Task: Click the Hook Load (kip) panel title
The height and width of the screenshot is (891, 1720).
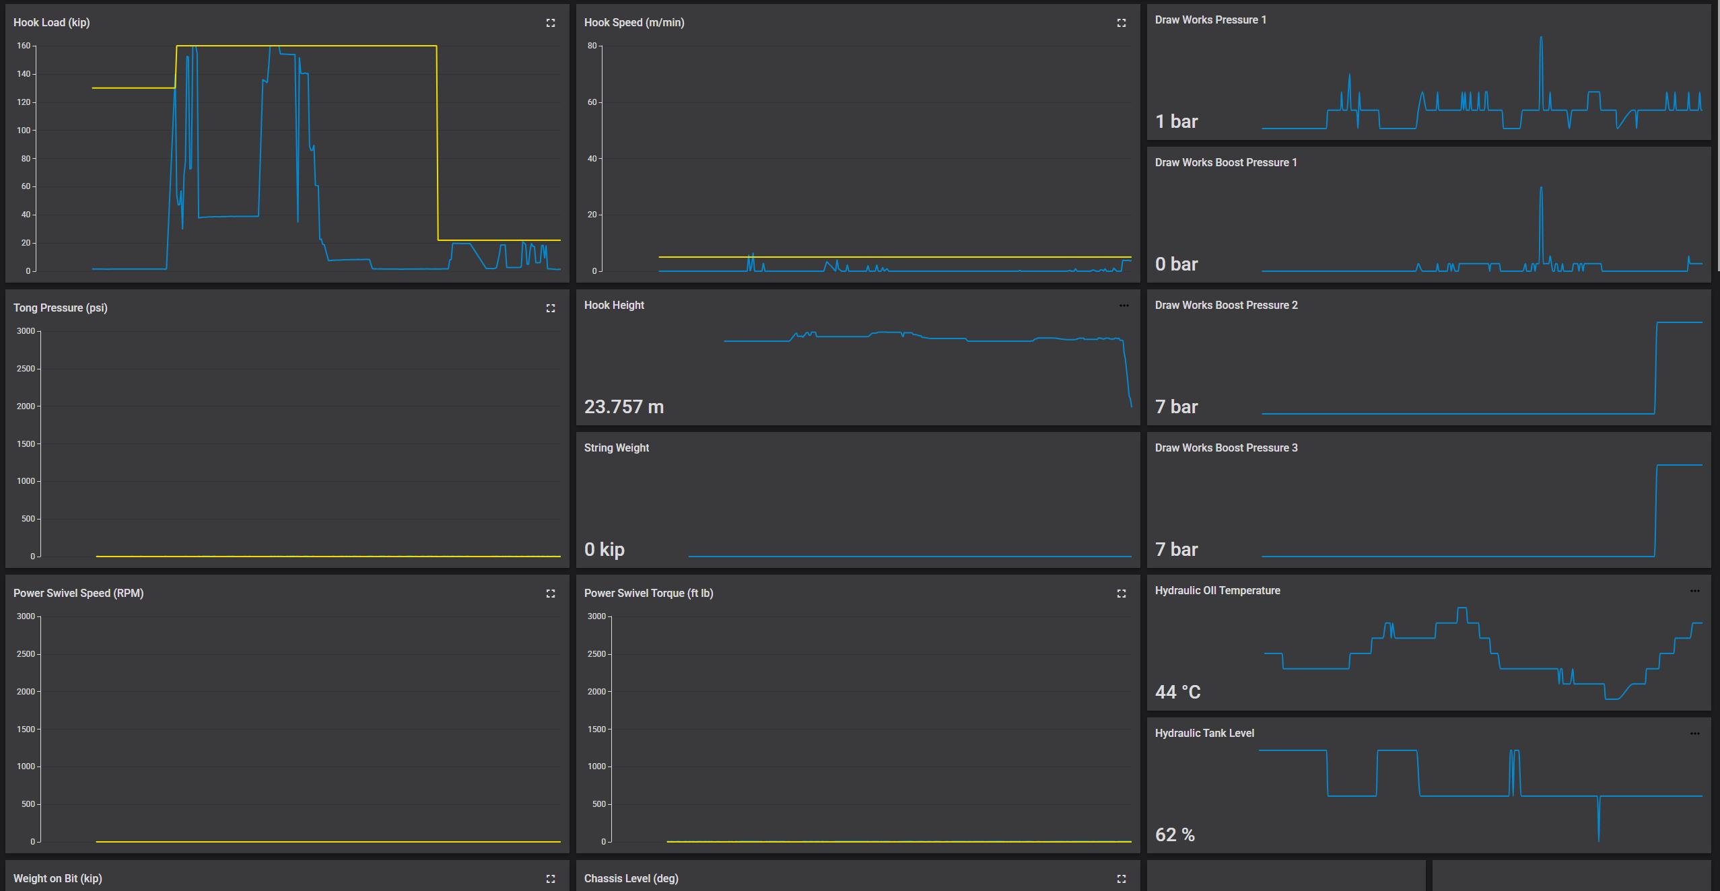Action: (x=52, y=23)
